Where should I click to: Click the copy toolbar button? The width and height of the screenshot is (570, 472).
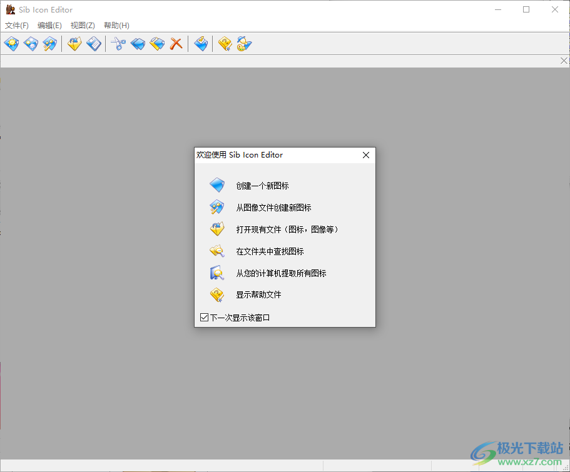coord(138,44)
